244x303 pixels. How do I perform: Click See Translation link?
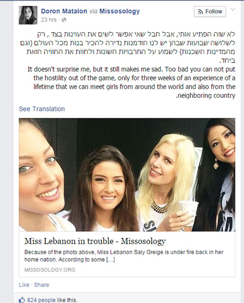click(41, 109)
